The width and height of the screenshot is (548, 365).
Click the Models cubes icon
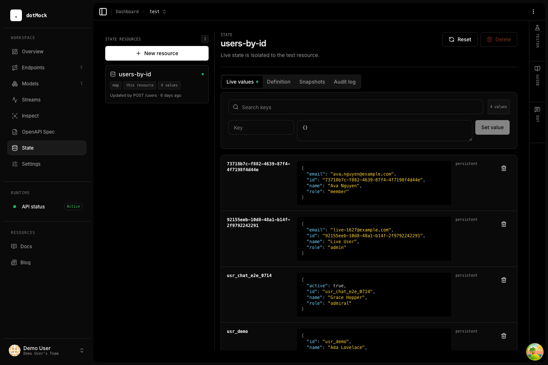pyautogui.click(x=15, y=84)
